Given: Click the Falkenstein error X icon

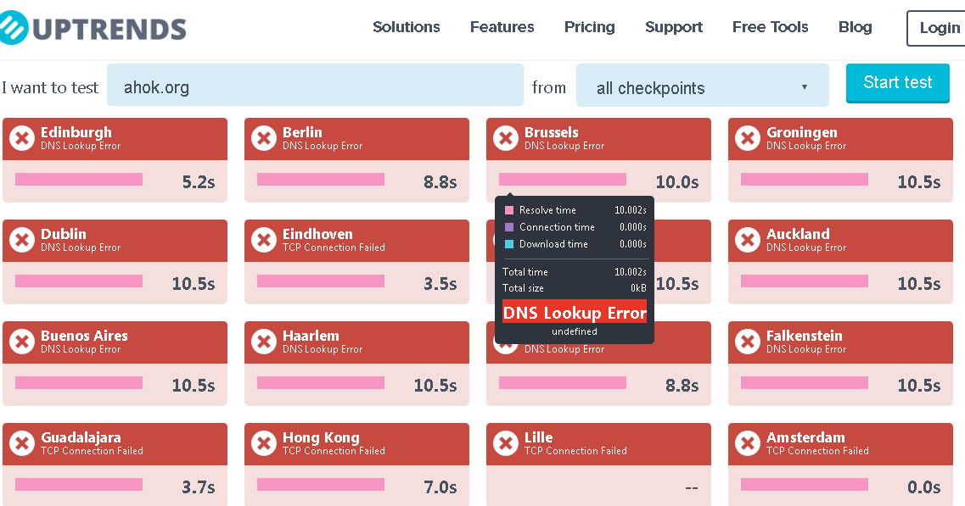Looking at the screenshot, I should point(747,342).
